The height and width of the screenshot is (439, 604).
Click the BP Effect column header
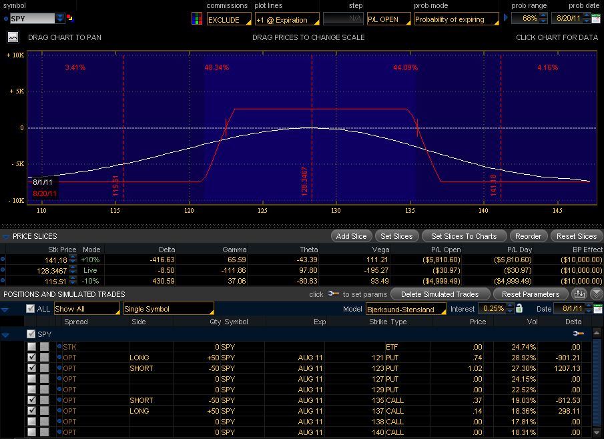pos(587,250)
